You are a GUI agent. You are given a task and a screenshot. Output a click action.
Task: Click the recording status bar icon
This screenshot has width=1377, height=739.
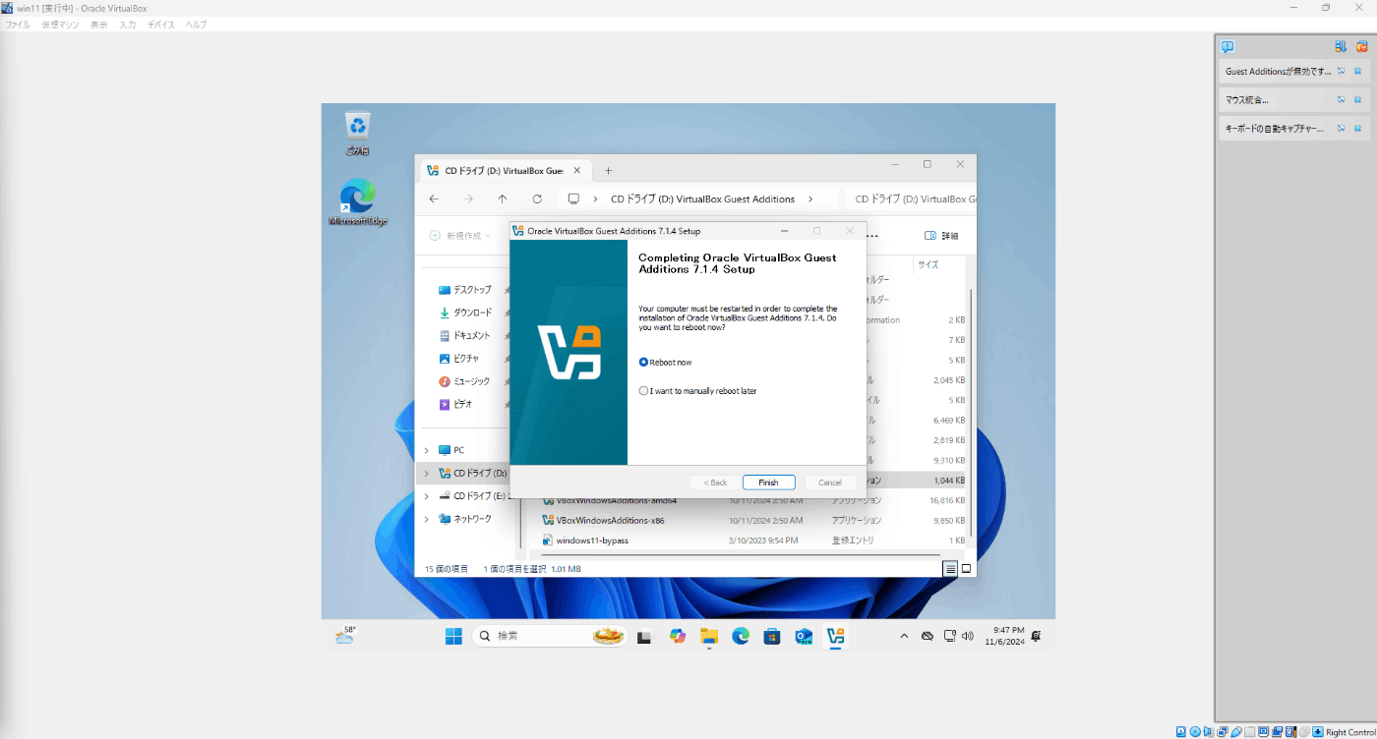tap(1277, 732)
